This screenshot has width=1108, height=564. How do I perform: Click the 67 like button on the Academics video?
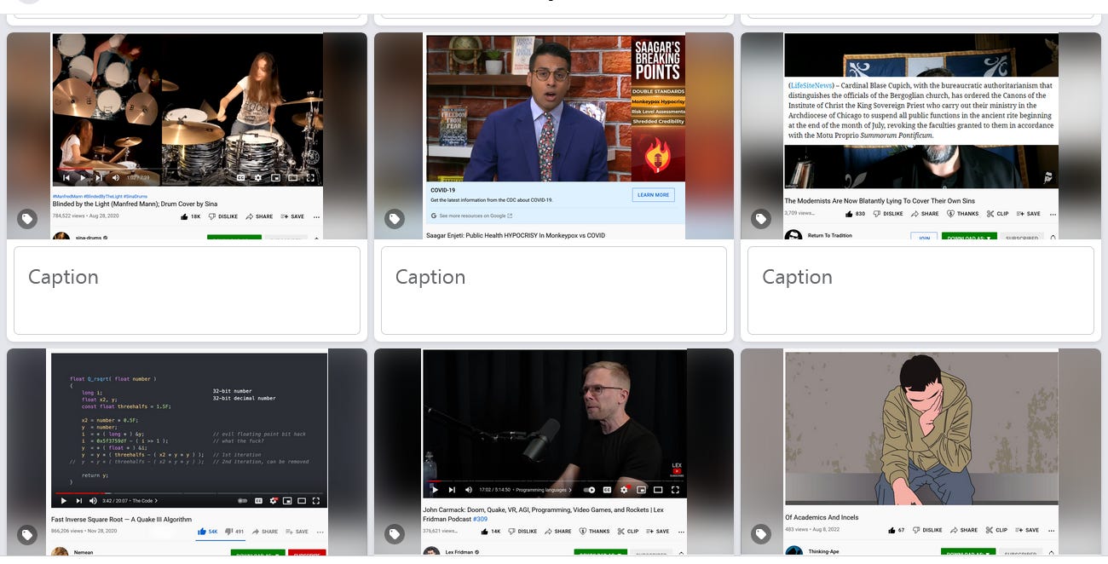coord(896,530)
